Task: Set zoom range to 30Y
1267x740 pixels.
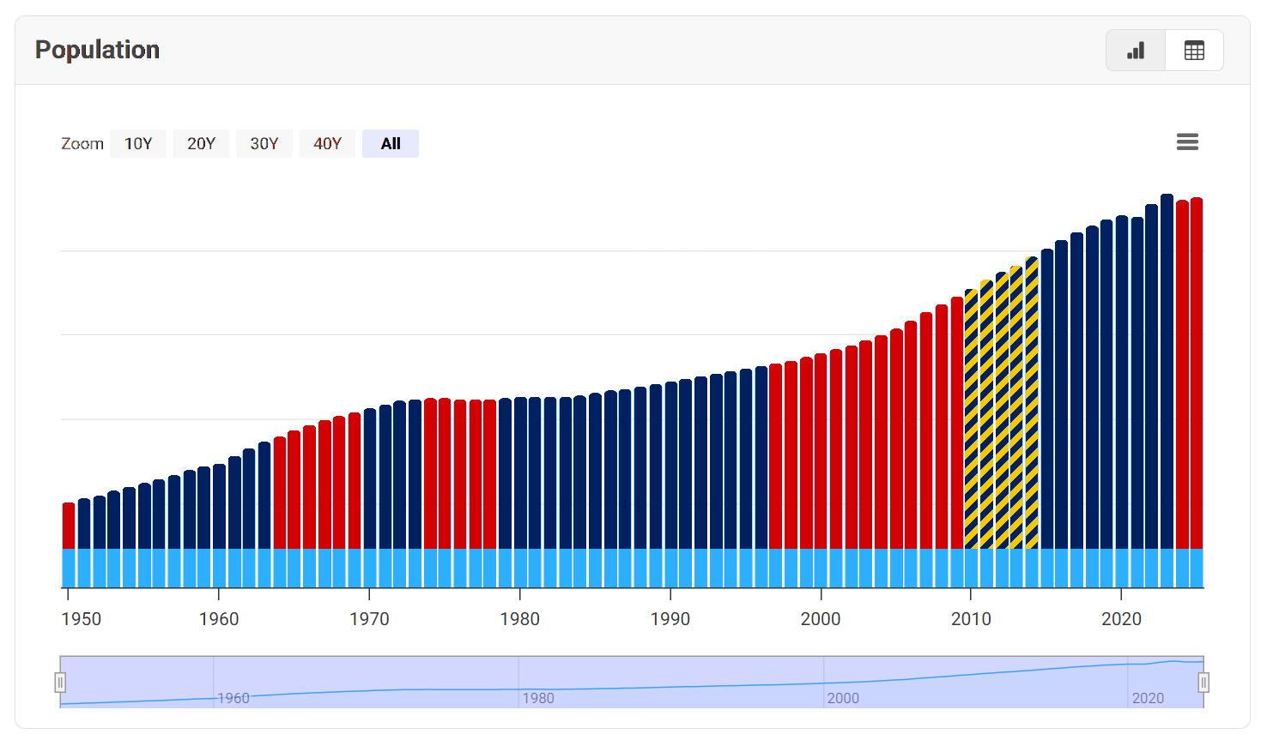Action: (x=264, y=144)
